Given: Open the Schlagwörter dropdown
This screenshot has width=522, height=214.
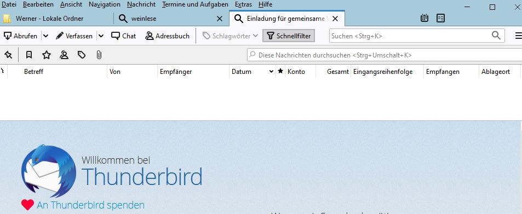Looking at the screenshot, I should (x=231, y=36).
